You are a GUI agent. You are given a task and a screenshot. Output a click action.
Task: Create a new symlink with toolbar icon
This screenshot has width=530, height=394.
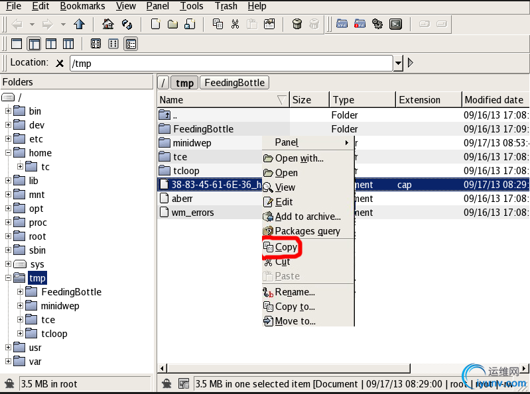190,25
